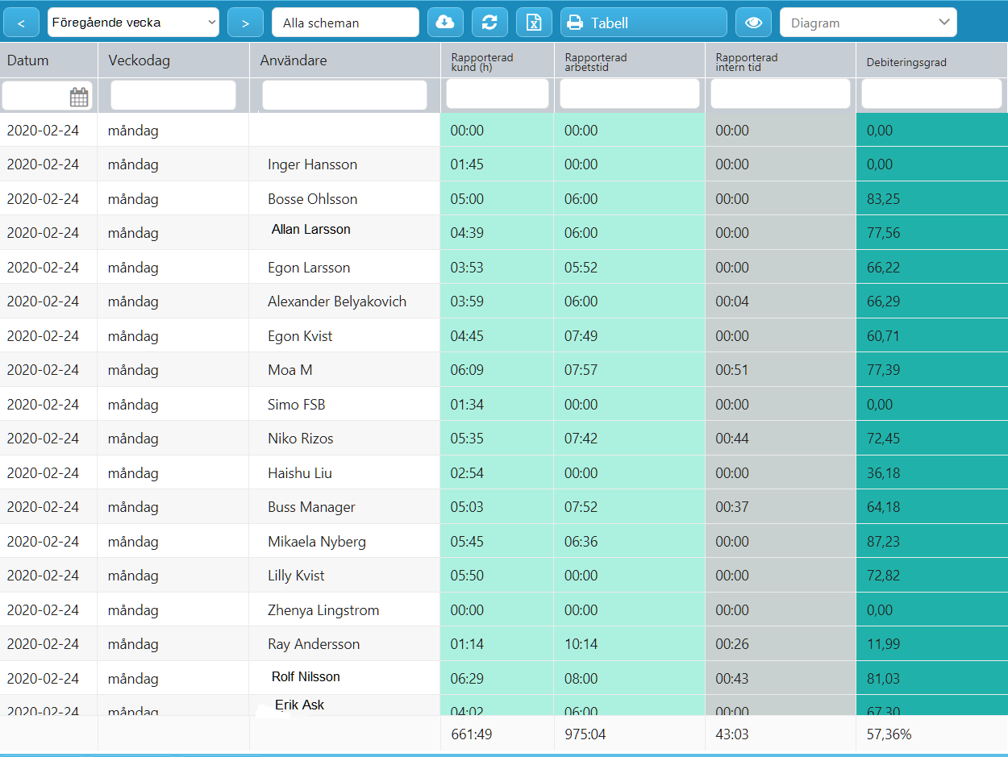The width and height of the screenshot is (1008, 757).
Task: Click the Användare filter field
Action: point(344,95)
